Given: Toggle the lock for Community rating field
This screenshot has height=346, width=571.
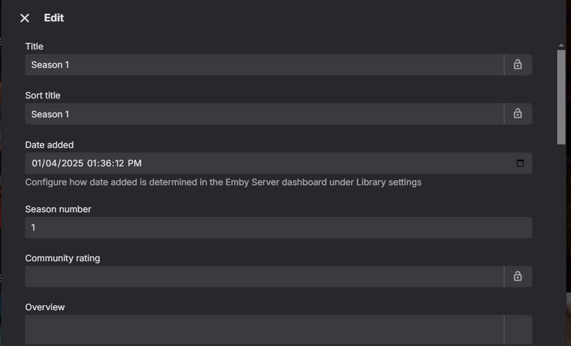Looking at the screenshot, I should click(517, 277).
